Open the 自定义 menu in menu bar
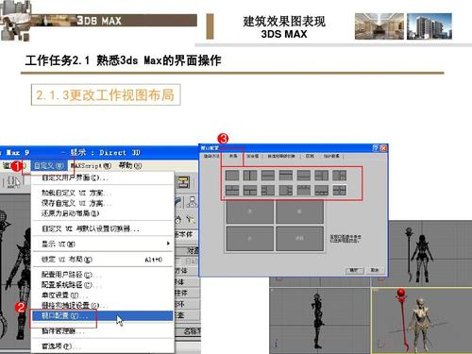Image resolution: width=472 pixels, height=354 pixels. coord(49,165)
